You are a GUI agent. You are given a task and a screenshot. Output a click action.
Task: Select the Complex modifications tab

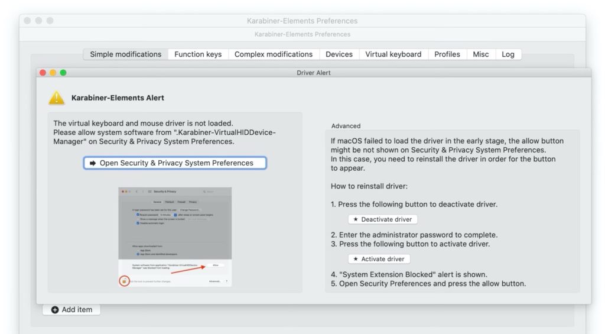point(273,54)
